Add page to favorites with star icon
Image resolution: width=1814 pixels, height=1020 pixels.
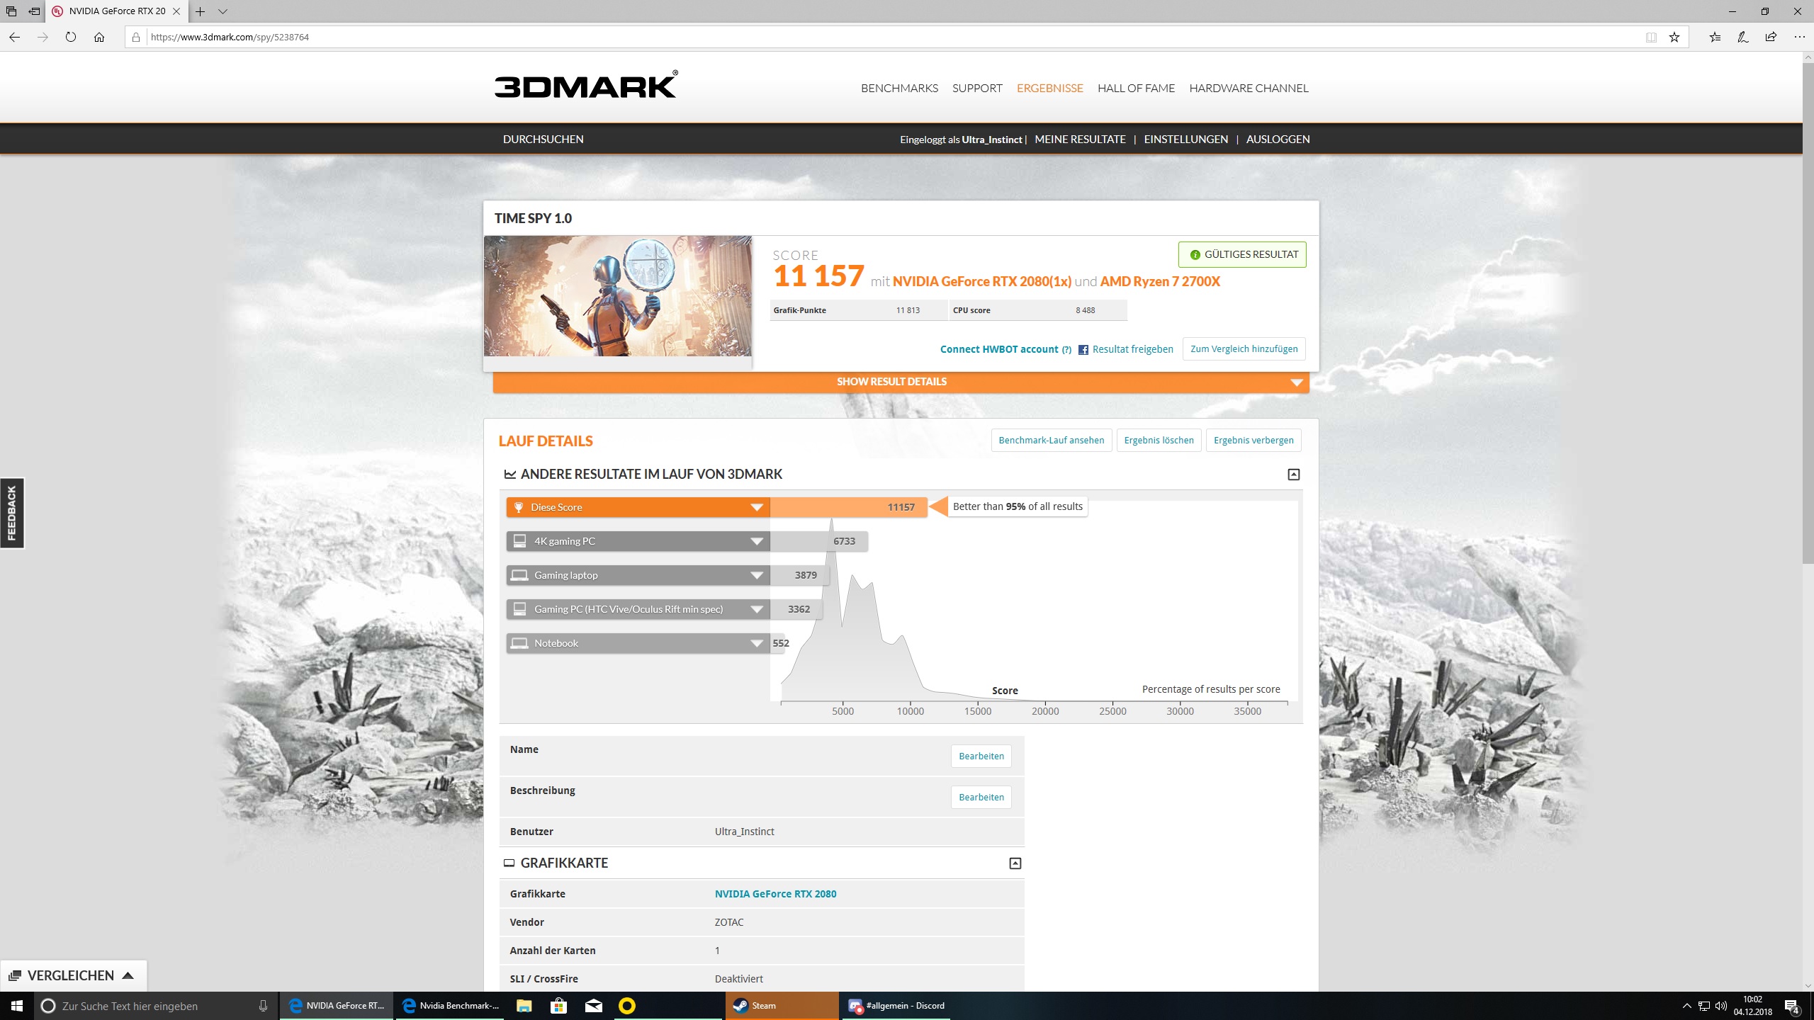[1674, 37]
